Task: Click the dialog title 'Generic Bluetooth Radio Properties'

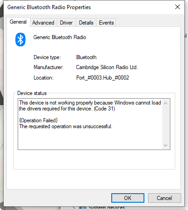Action: point(49,7)
